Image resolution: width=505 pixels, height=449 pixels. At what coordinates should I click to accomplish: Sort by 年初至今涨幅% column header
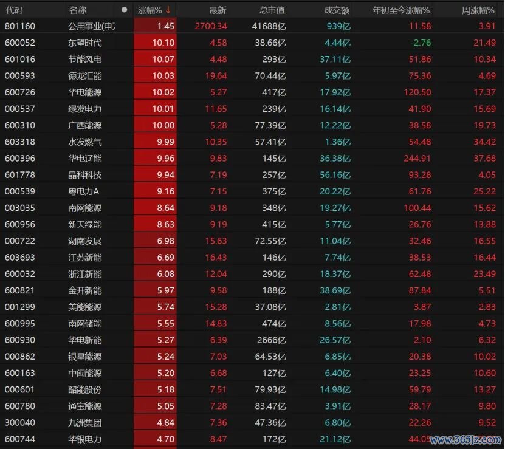401,10
